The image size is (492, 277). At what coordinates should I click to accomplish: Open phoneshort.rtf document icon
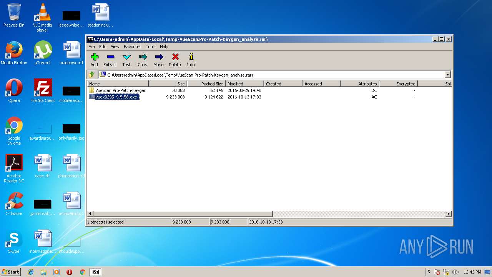click(71, 166)
